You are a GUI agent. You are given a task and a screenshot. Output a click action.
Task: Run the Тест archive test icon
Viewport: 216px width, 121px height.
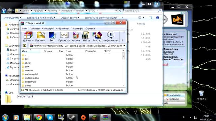click(x=52, y=37)
